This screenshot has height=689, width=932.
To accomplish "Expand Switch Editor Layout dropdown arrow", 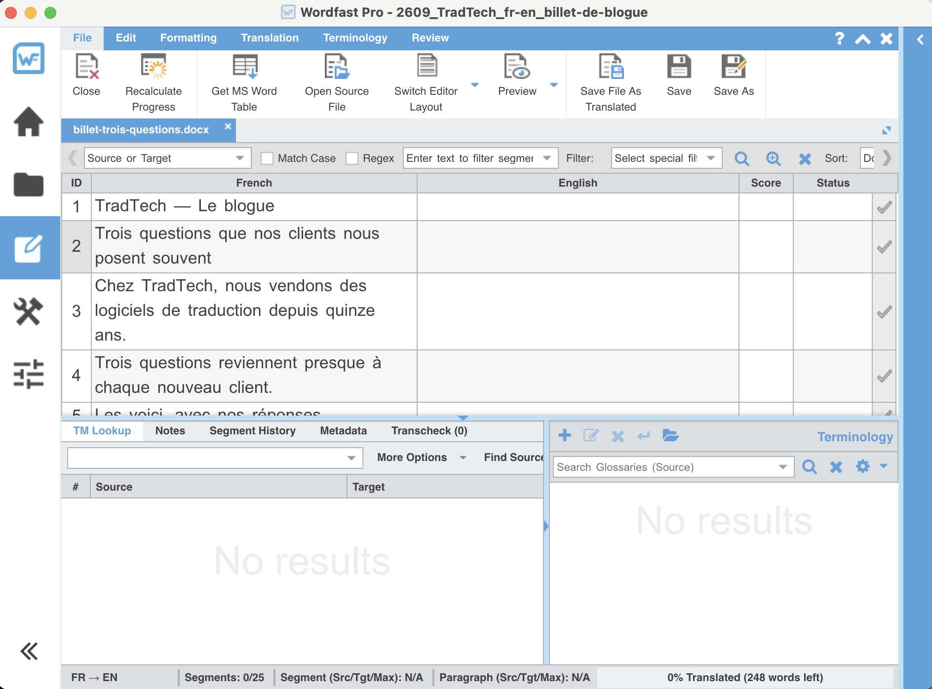I will click(475, 85).
